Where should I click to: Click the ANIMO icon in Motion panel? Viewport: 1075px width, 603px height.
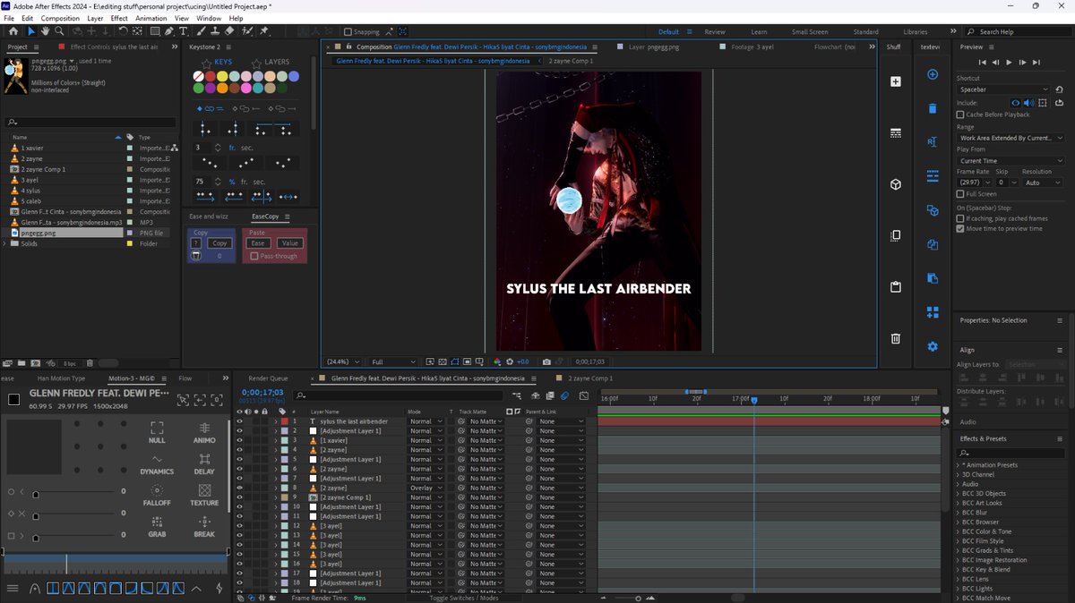click(204, 433)
